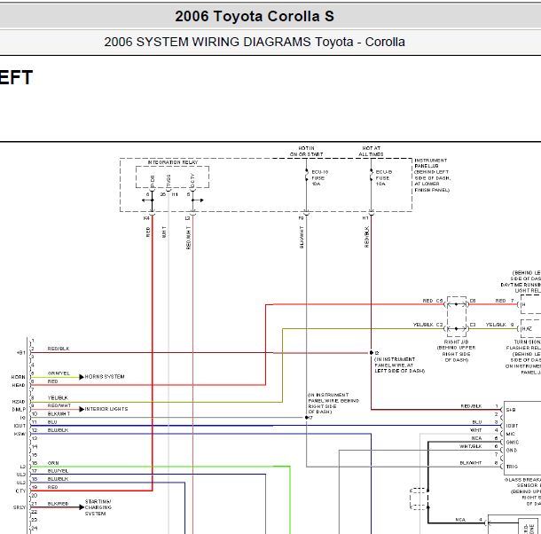Click the BLU/BLK label at pin 18
Viewport: 541px width, 534px height.
(x=58, y=479)
